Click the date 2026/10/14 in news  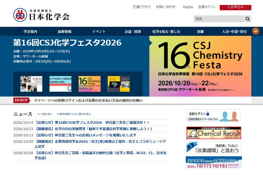(23, 122)
